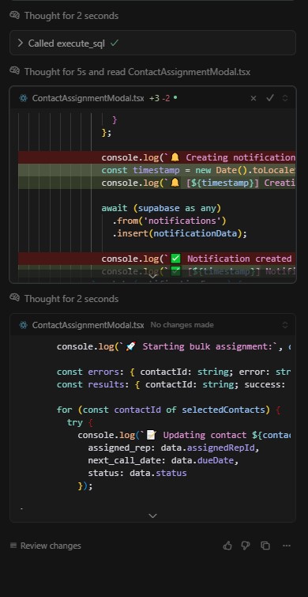Click the React icon of the unchanged file block

(x=24, y=325)
